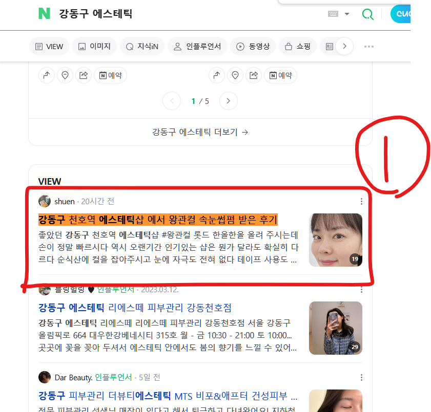Click map pin icon on left place card
This screenshot has width=431, height=412.
65,75
